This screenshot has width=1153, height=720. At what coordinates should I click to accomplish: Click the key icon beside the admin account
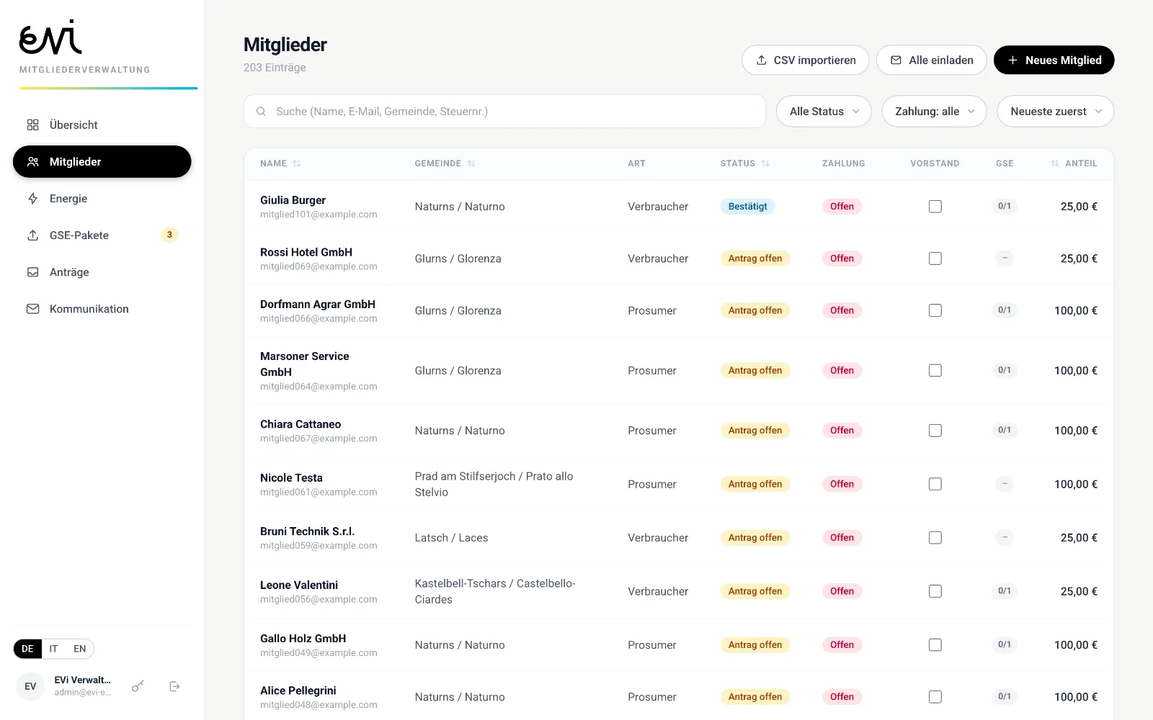138,686
